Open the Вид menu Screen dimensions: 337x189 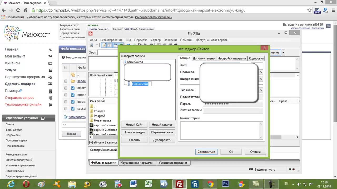[128, 40]
